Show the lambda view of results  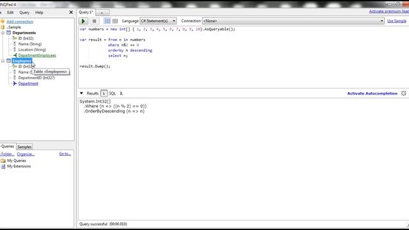click(104, 93)
